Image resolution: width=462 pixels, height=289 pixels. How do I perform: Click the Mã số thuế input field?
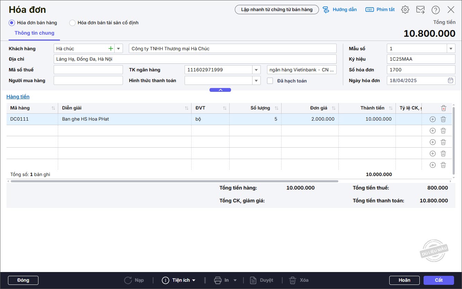click(88, 70)
